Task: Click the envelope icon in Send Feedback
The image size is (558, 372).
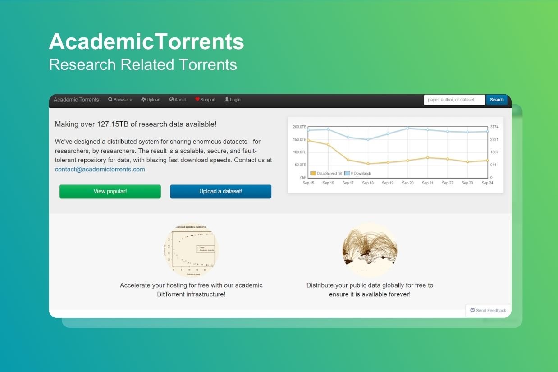Action: point(472,310)
